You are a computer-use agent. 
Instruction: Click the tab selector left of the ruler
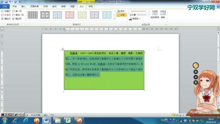coord(2,29)
